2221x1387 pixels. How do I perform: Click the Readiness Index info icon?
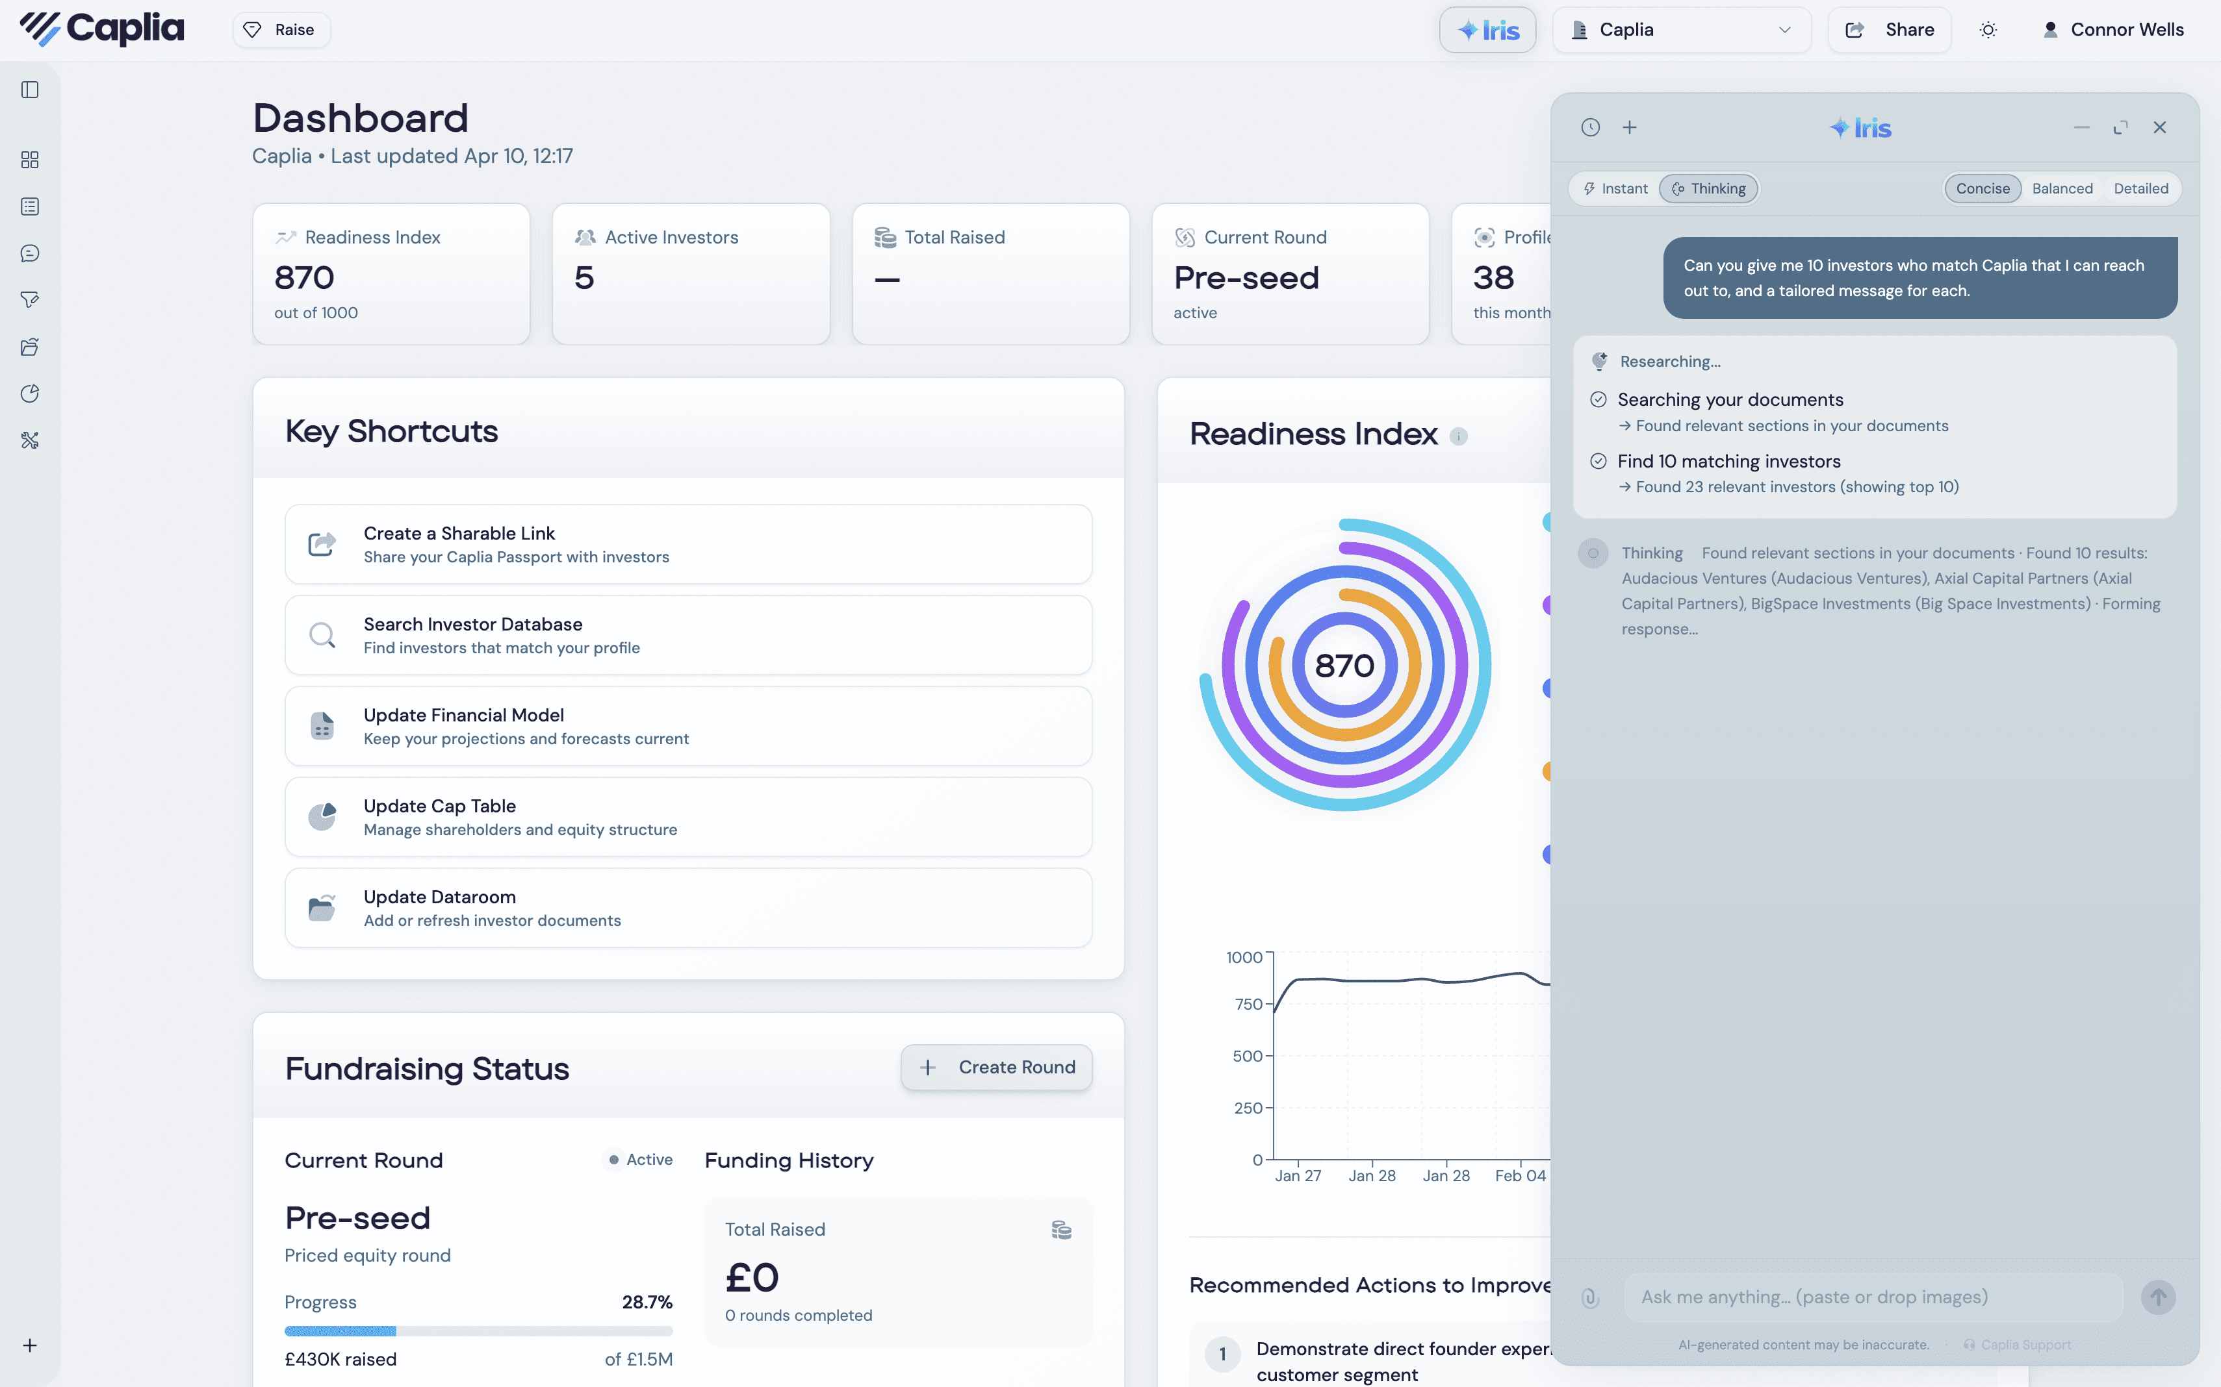coord(1458,436)
